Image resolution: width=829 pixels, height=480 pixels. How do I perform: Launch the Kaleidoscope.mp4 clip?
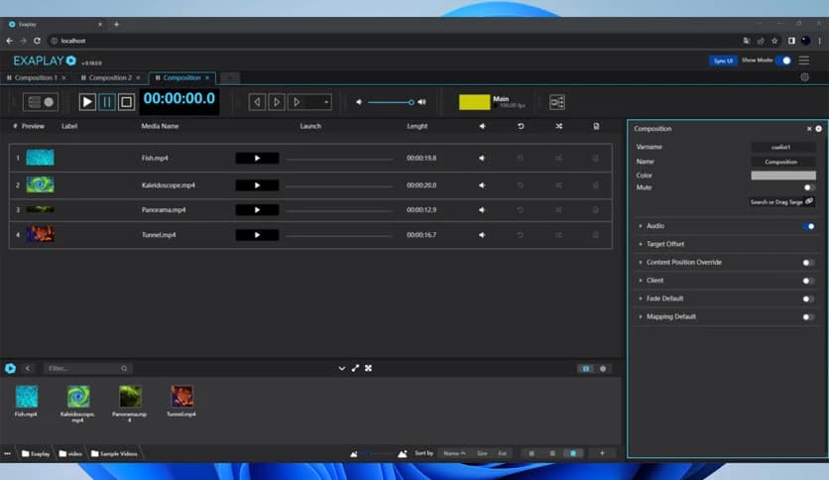(x=257, y=184)
